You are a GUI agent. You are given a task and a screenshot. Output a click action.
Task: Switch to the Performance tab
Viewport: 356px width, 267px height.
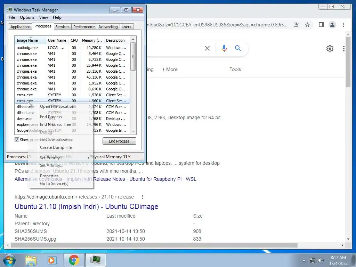84,26
